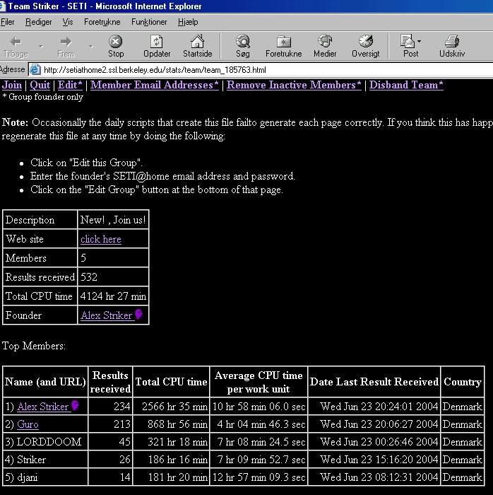The width and height of the screenshot is (493, 495).
Task: Click the Frem forward arrow icon
Action: (x=66, y=41)
